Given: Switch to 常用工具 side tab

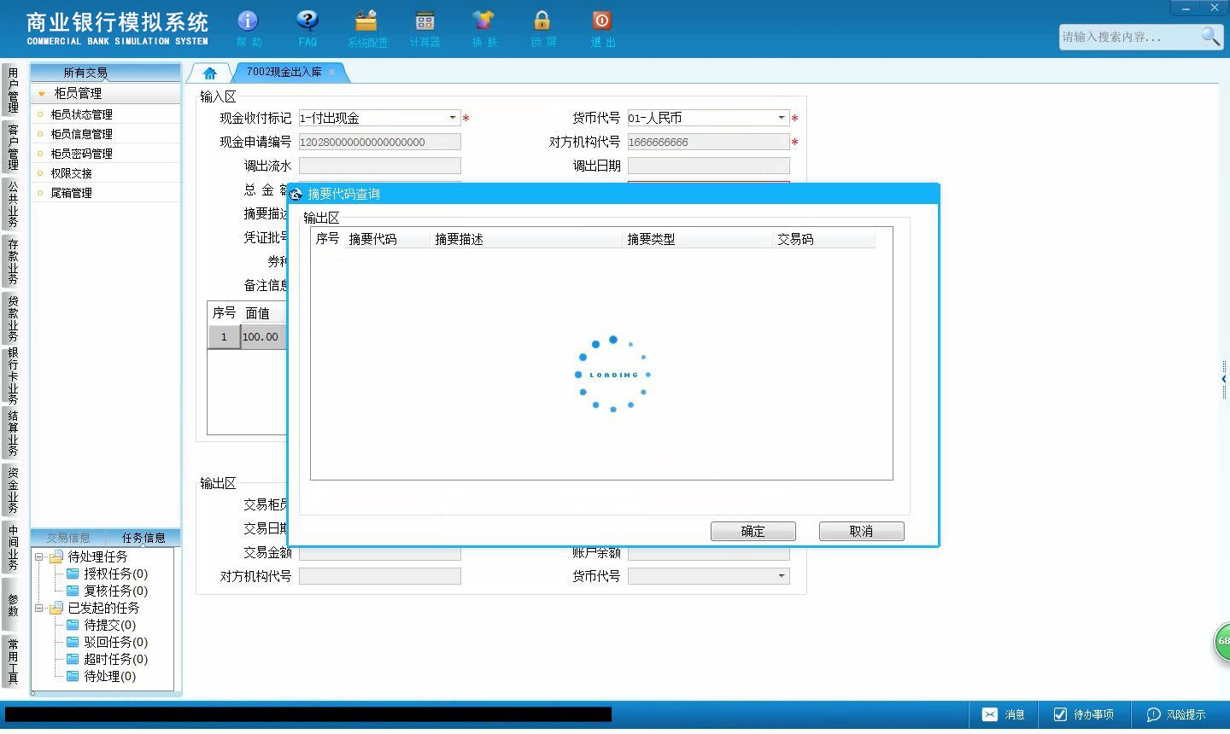Looking at the screenshot, I should coord(13,661).
